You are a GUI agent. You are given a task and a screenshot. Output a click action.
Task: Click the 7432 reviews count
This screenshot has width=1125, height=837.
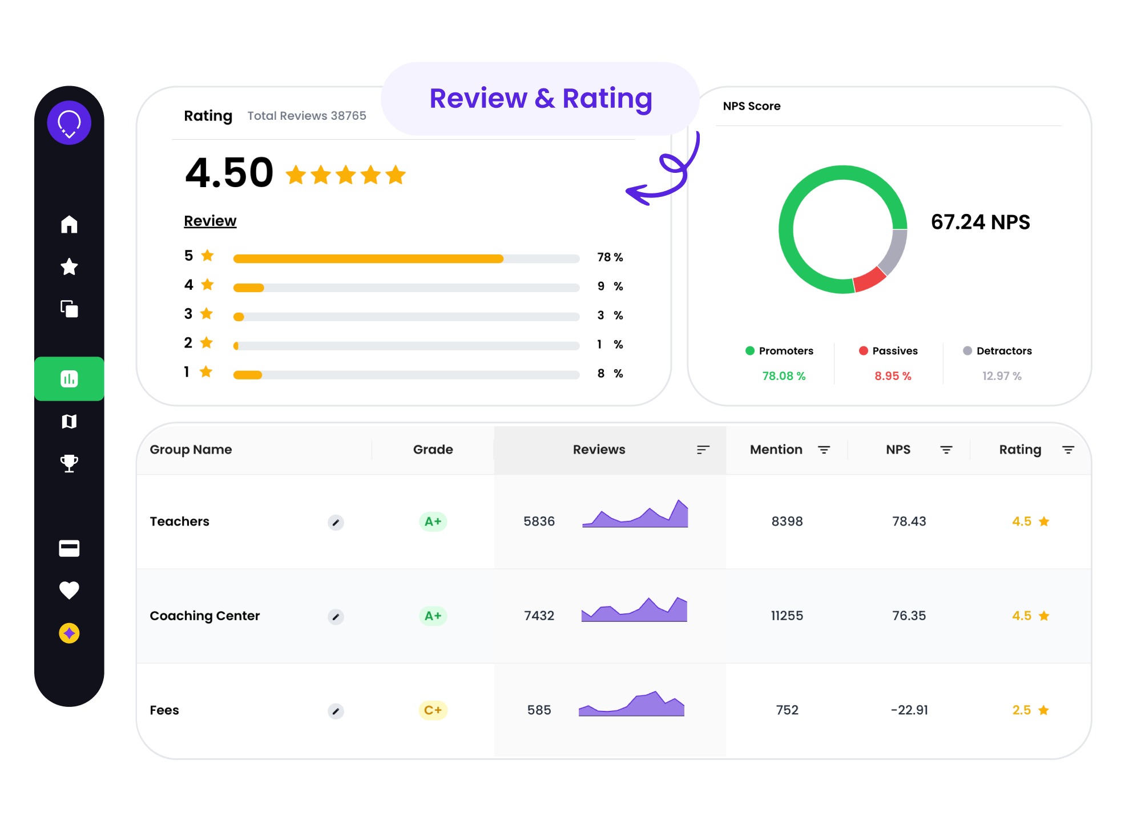[539, 616]
